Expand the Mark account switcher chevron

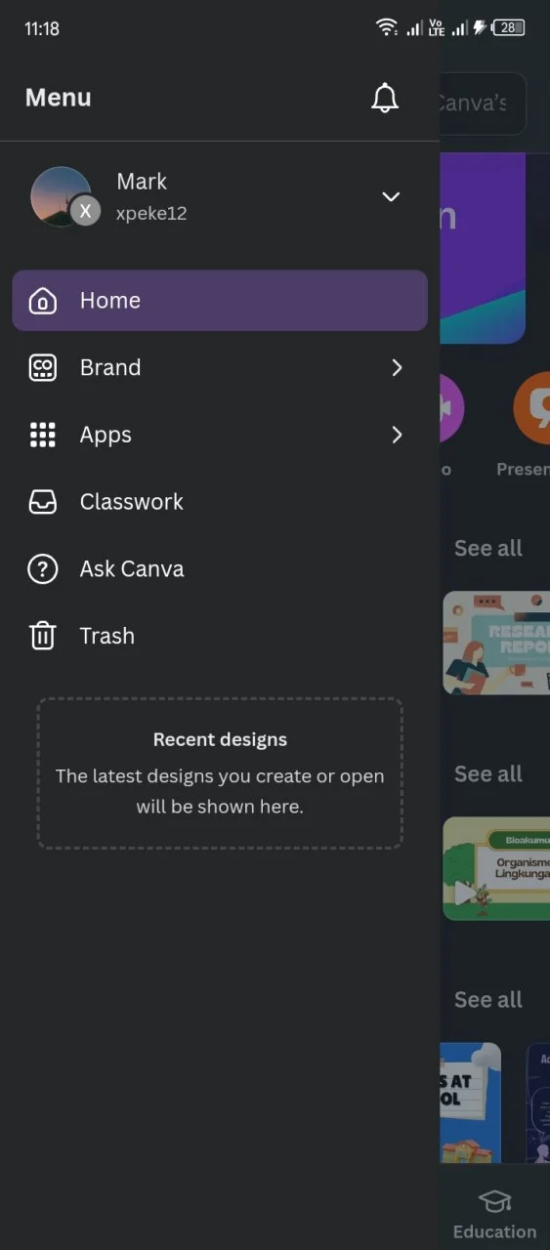391,196
